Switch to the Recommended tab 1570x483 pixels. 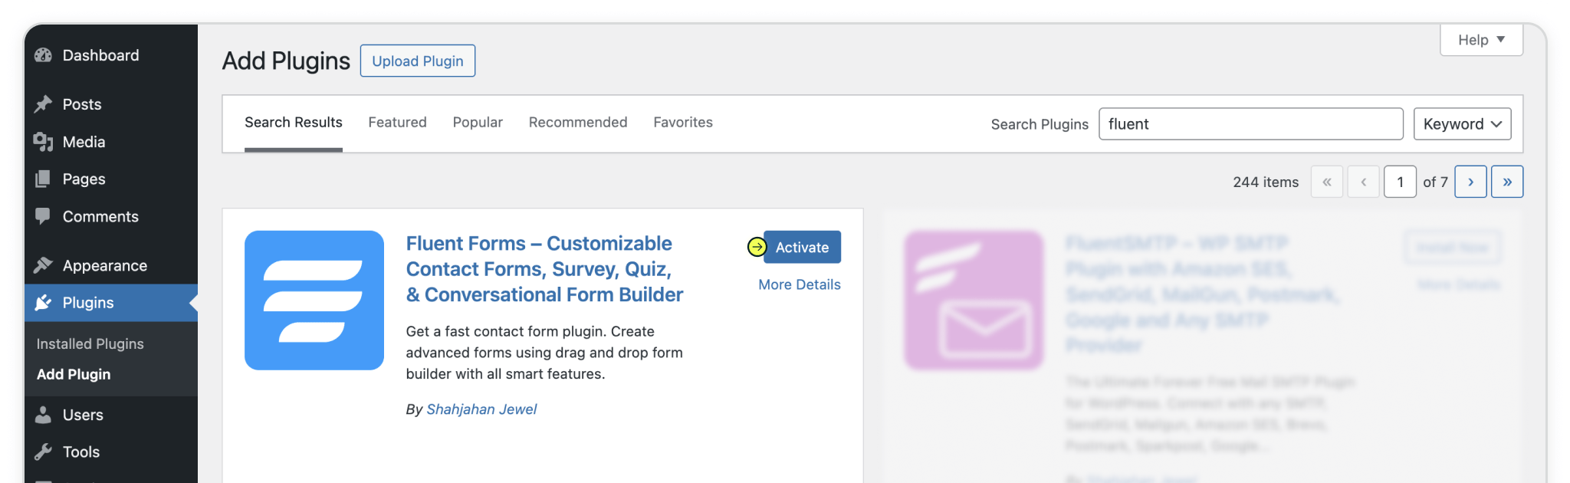click(578, 123)
